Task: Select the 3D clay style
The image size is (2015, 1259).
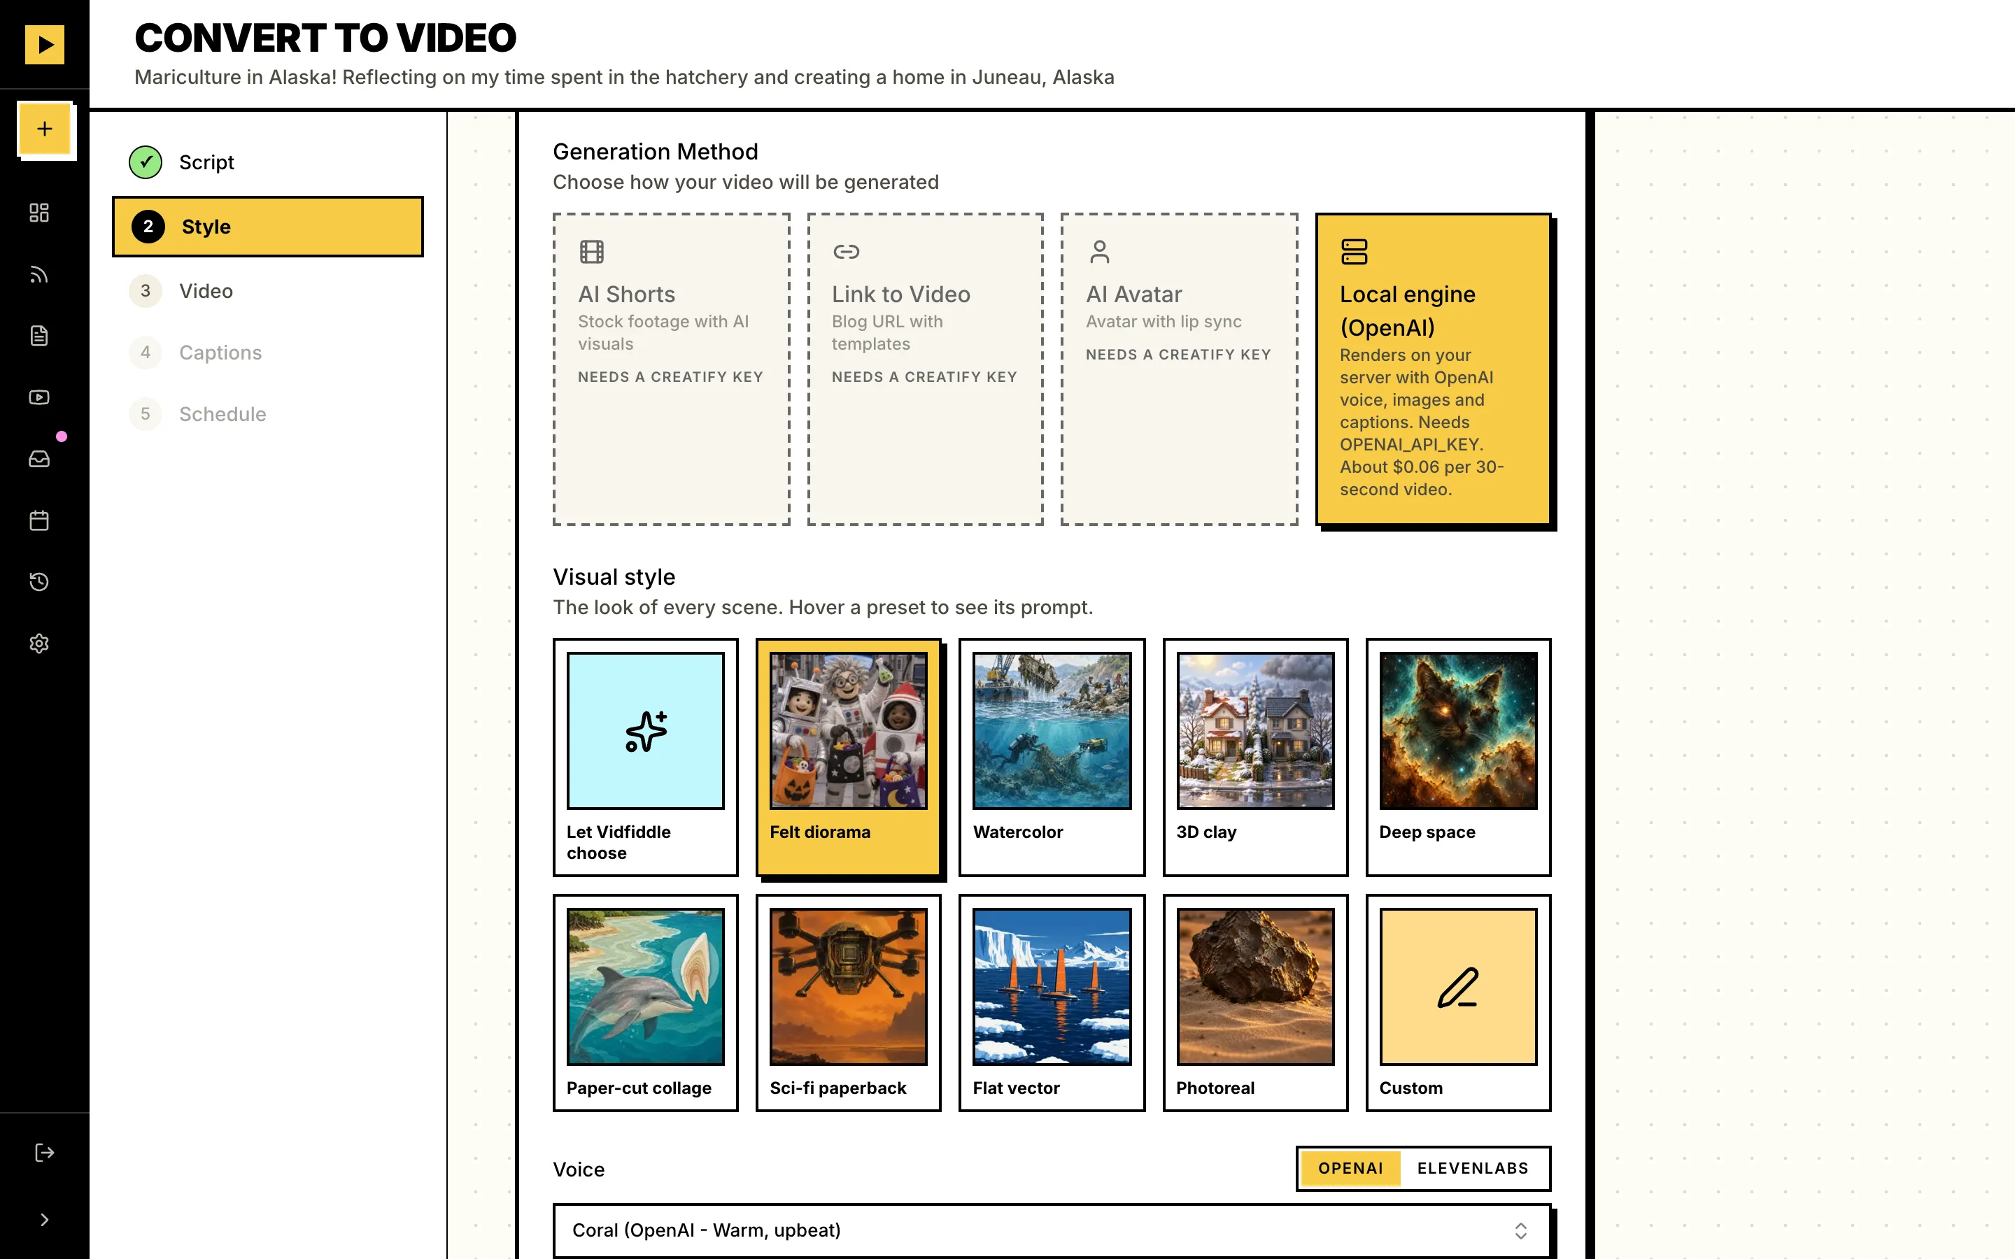Action: (x=1254, y=757)
